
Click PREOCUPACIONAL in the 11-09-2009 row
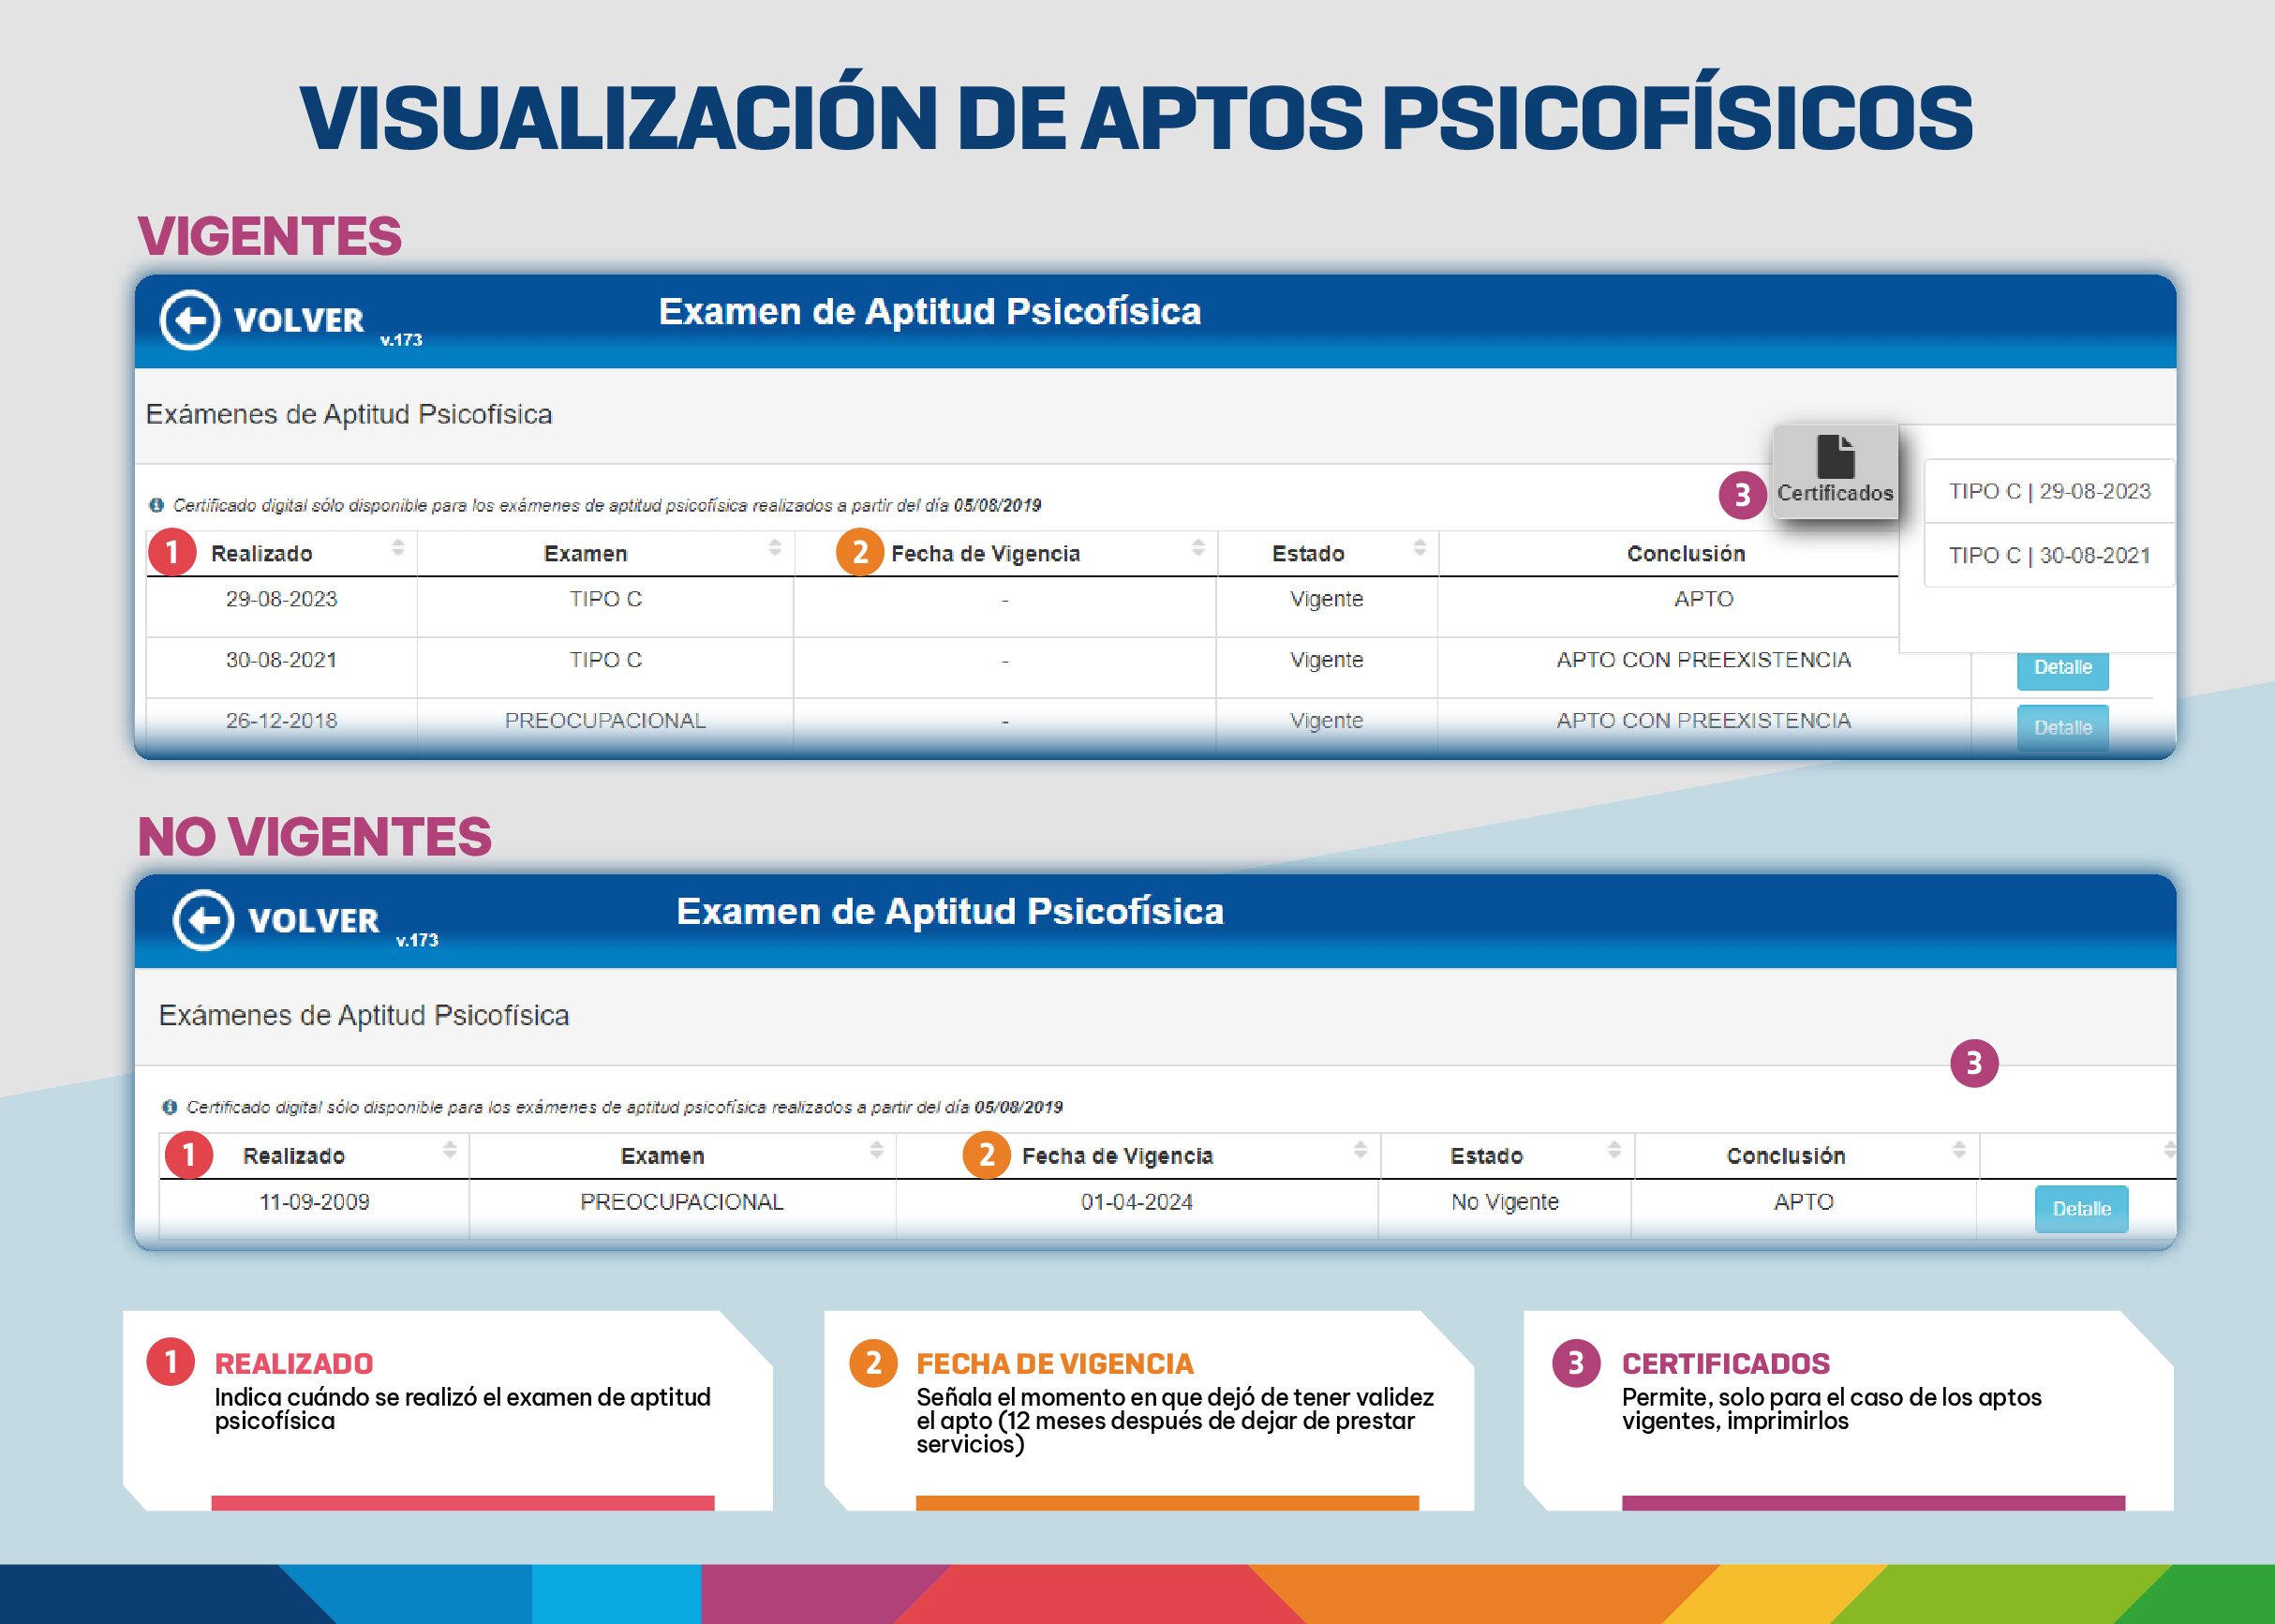682,1202
